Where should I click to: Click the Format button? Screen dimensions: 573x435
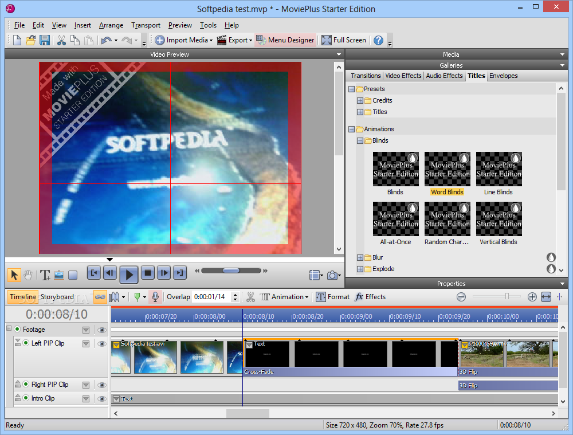(333, 297)
